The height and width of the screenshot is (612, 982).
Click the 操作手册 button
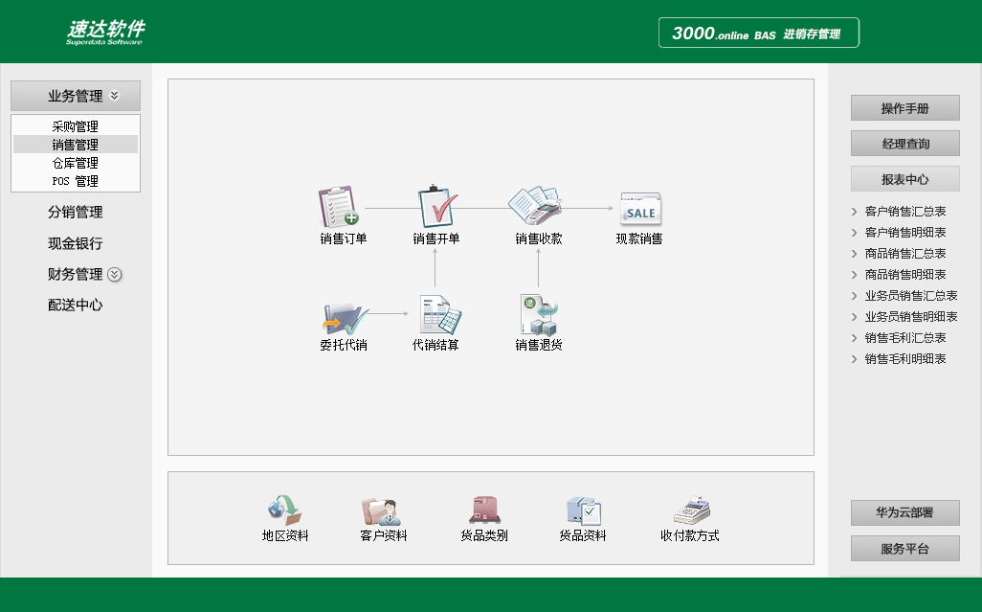pyautogui.click(x=904, y=107)
